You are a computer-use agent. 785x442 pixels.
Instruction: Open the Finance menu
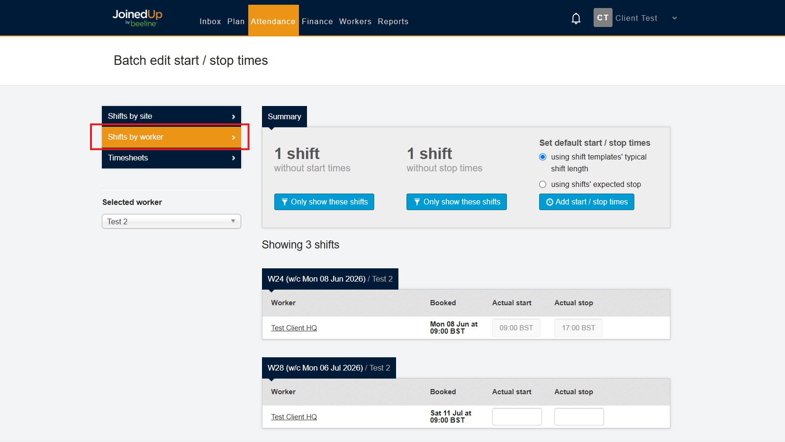coord(317,21)
